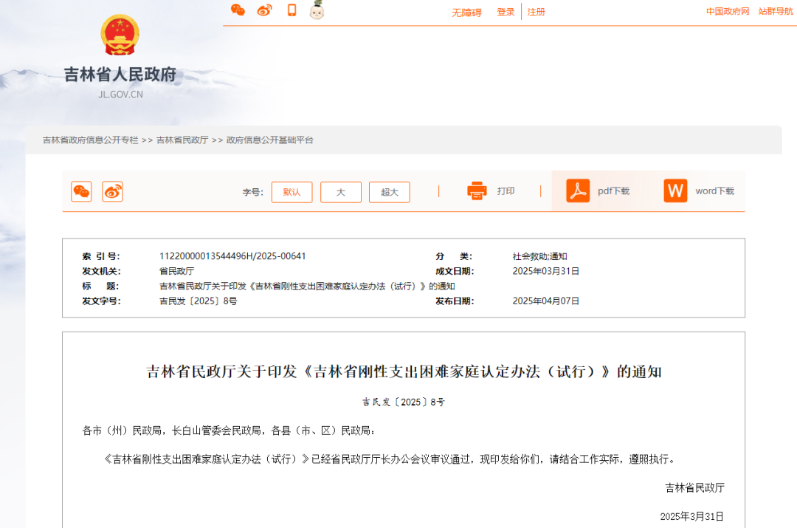
Task: Click the cartoon mascot avatar icon
Action: point(317,10)
